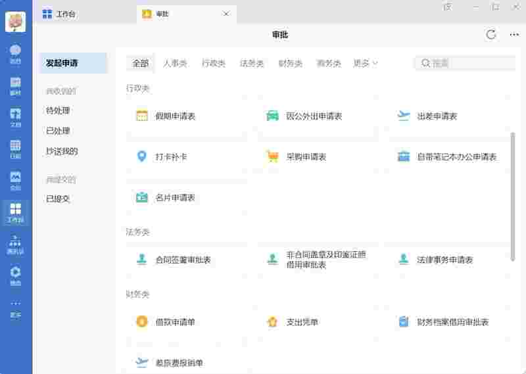The height and width of the screenshot is (374, 526).
Task: Click the car icon of 因公外出申请表
Action: click(272, 116)
